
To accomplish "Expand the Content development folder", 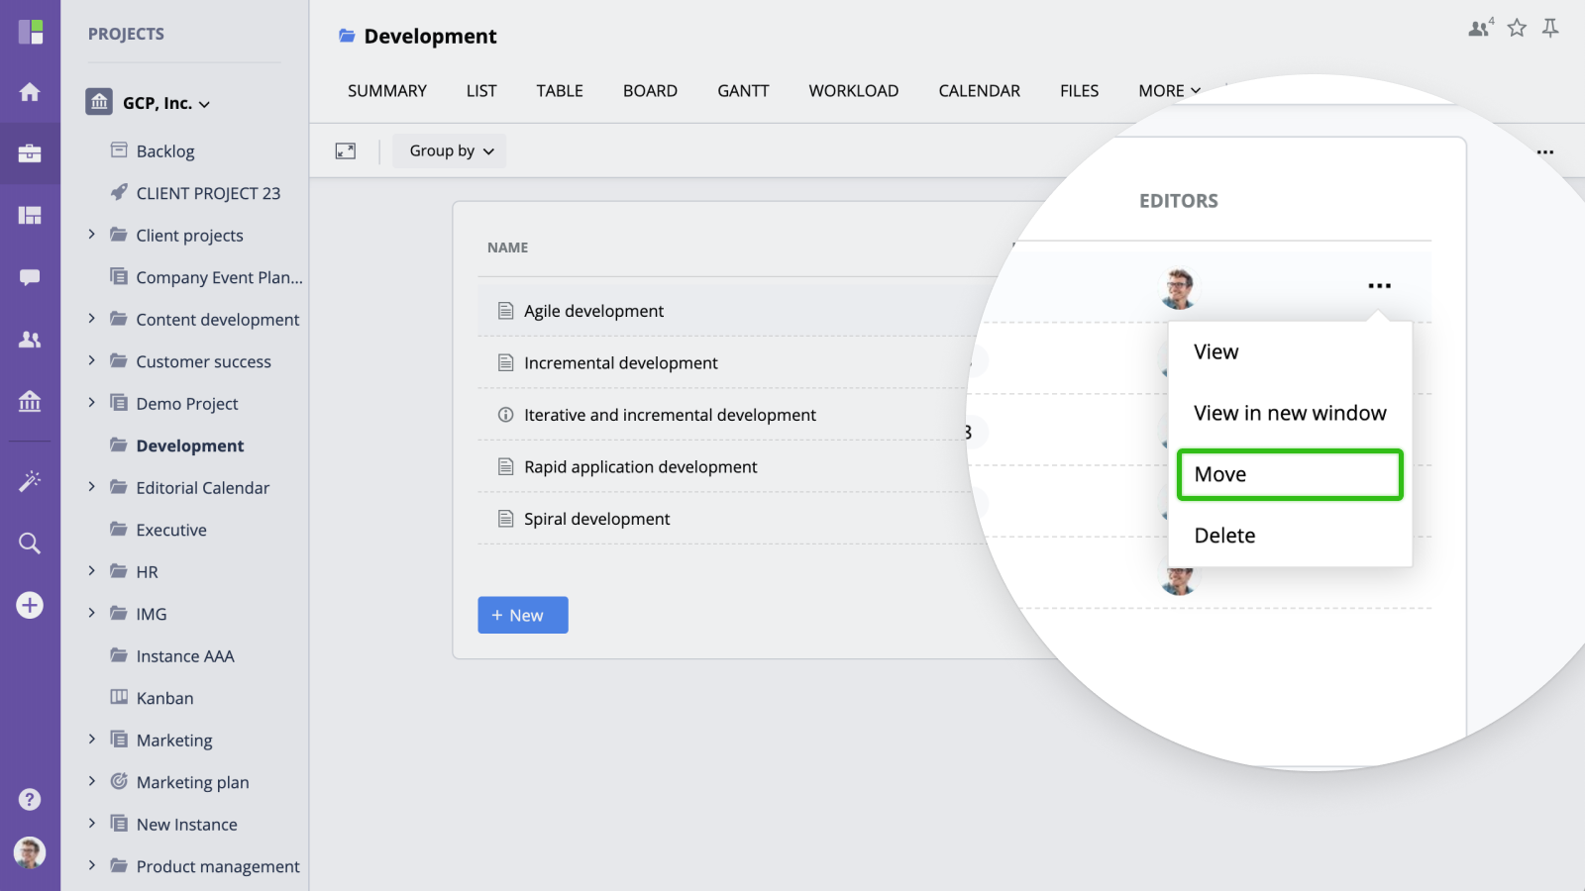I will point(91,319).
